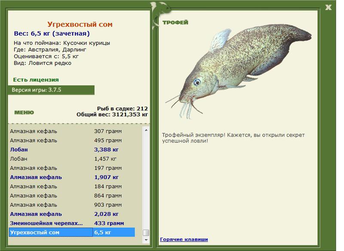Select the Змеиношейная черепах... 433 грамм row
344x251 pixels.
(x=72, y=223)
